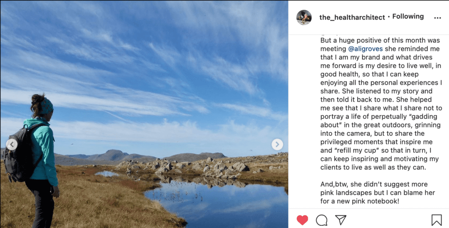Go back to the previous photo arrow
The image size is (449, 228).
pyautogui.click(x=12, y=144)
